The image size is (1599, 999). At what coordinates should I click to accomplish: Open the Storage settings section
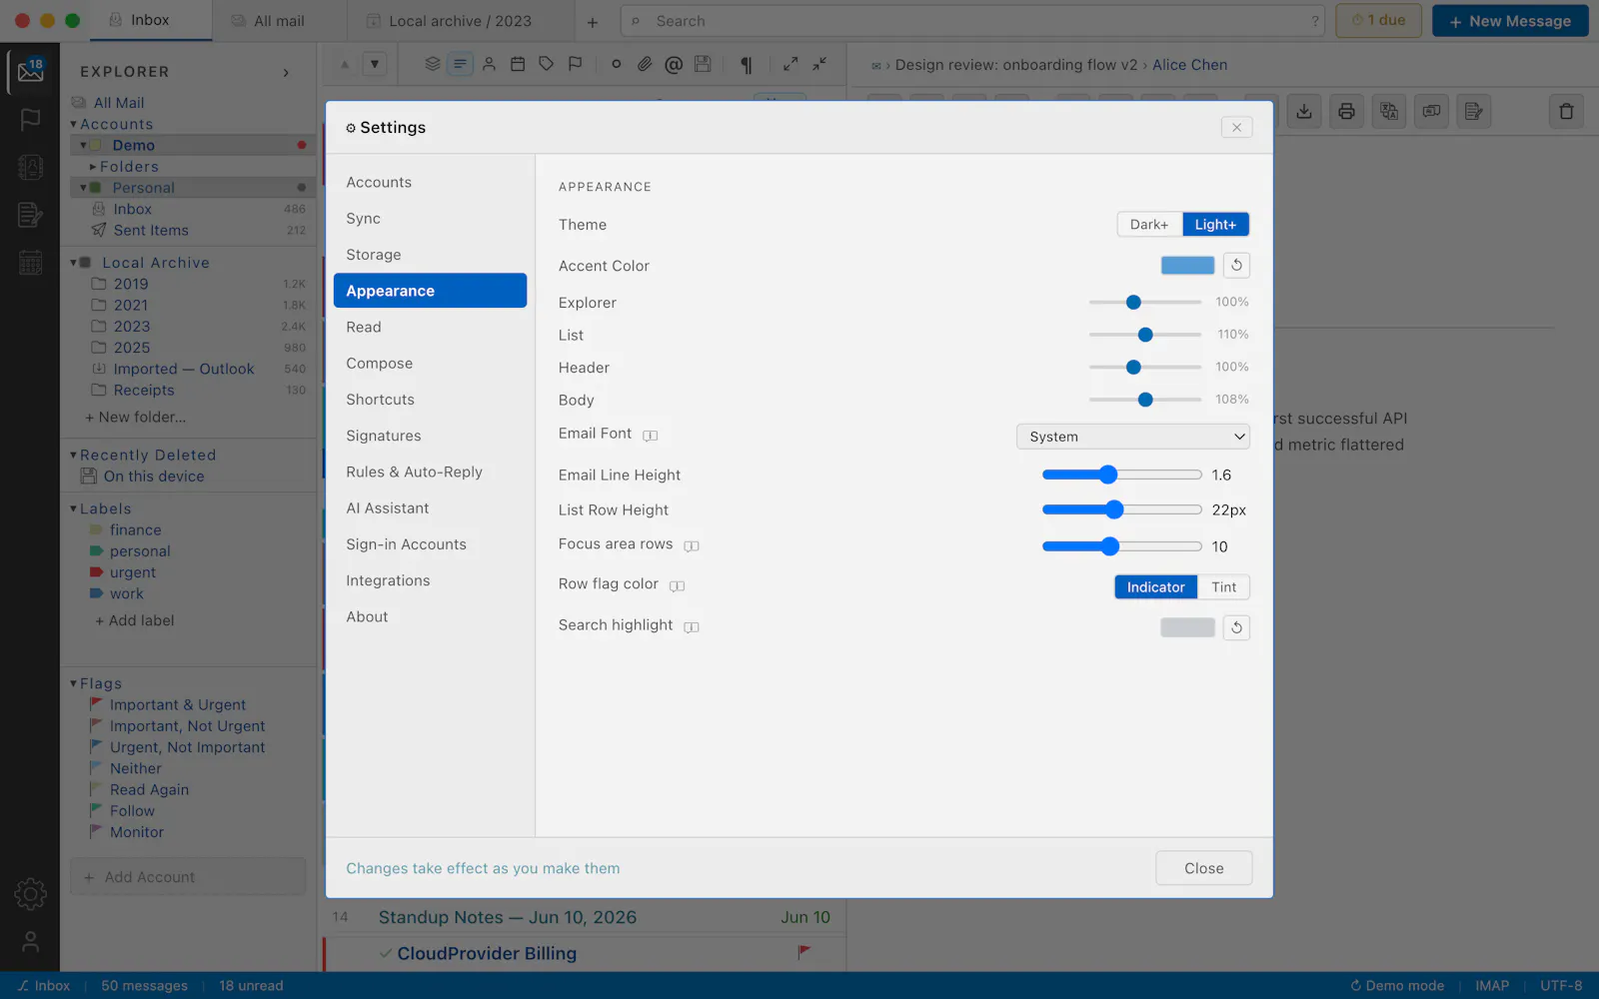tap(430, 255)
